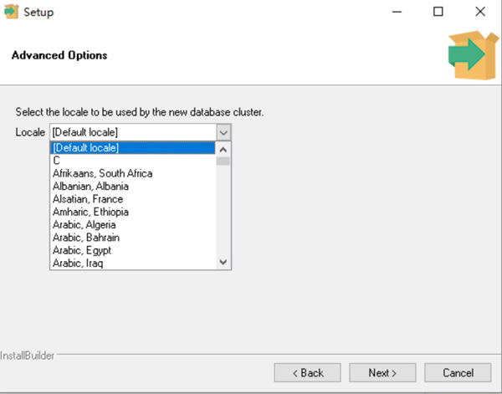
Task: Select Arabic, Iraq locale
Action: click(77, 264)
